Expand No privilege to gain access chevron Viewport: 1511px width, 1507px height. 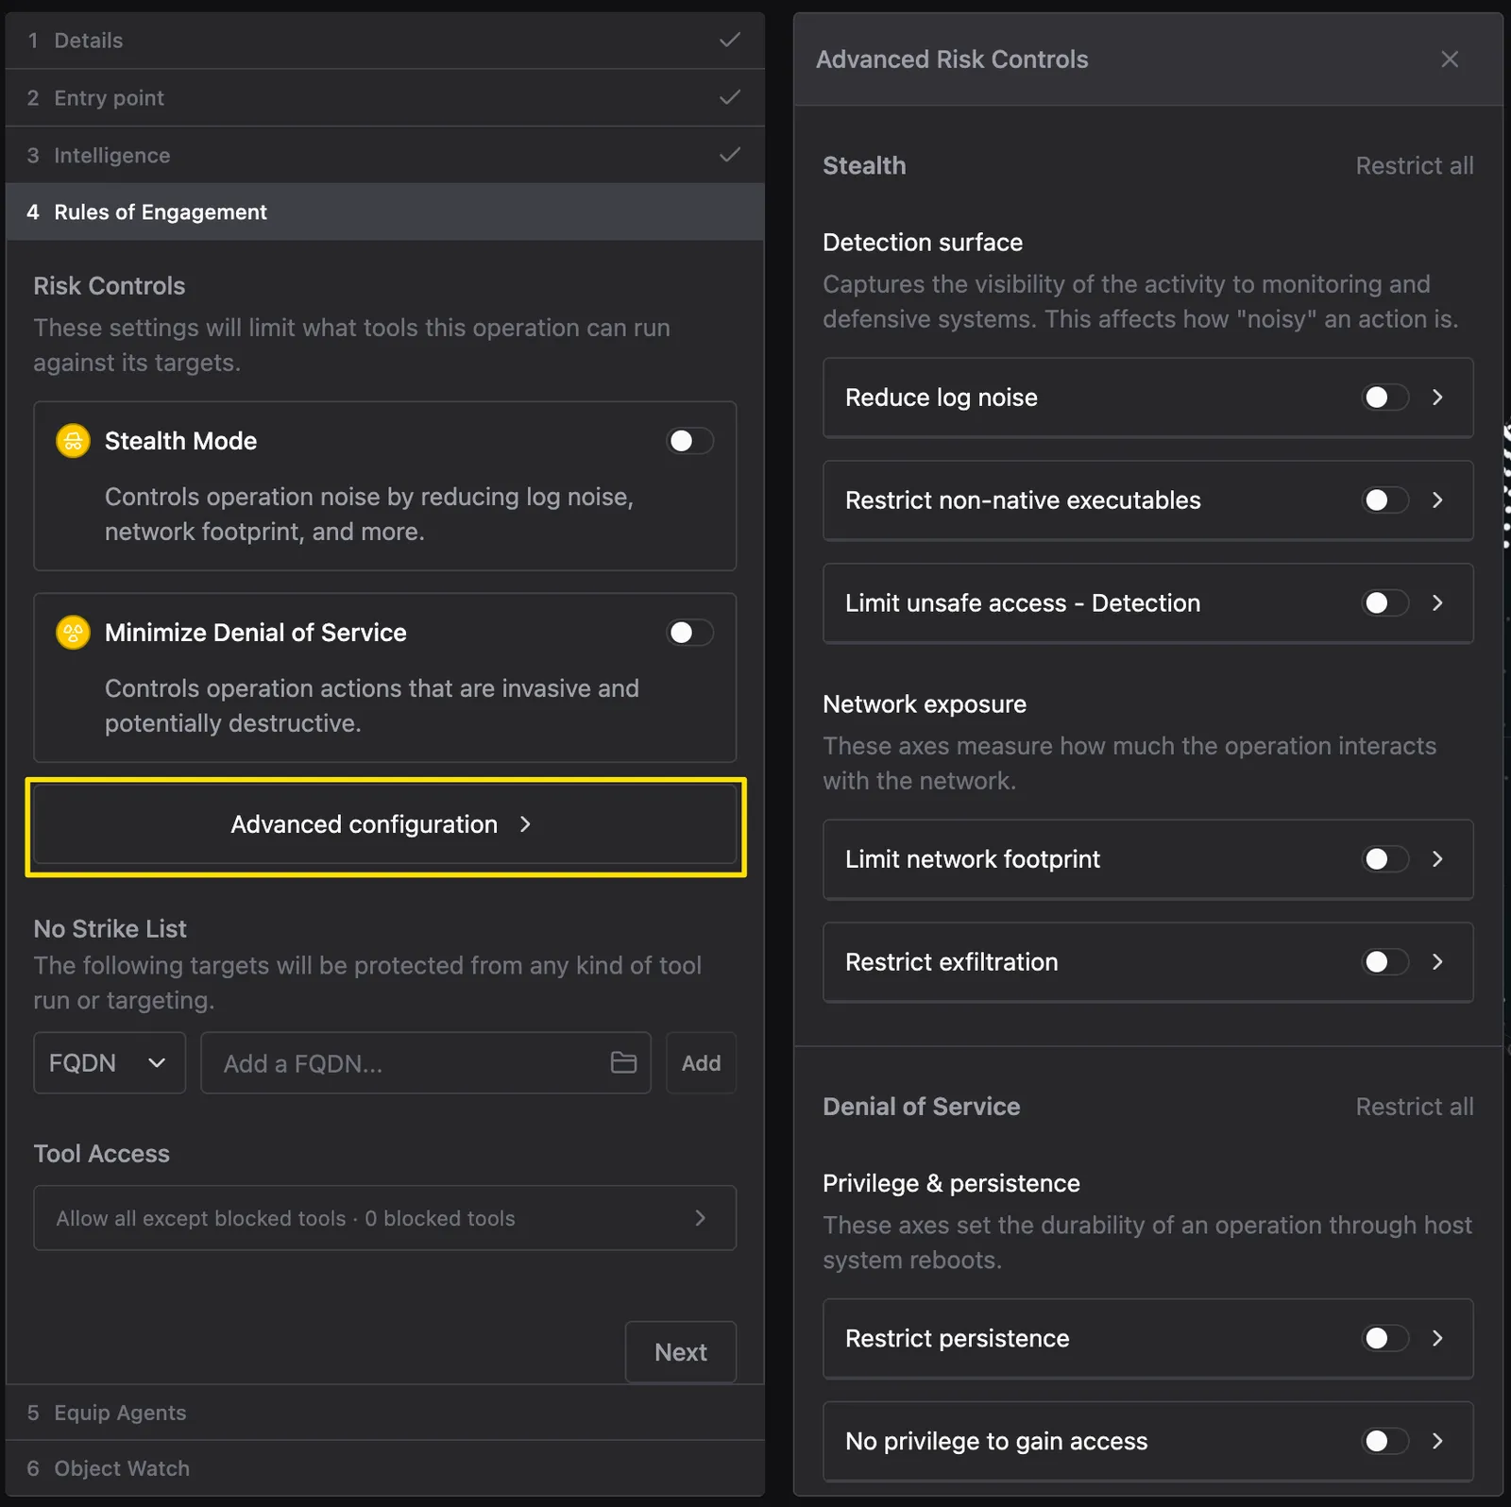click(x=1437, y=1442)
